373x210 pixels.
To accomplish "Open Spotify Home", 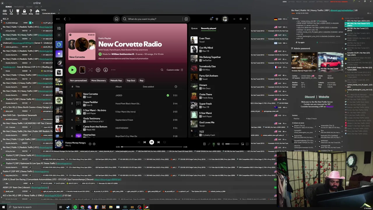I will pos(116,19).
